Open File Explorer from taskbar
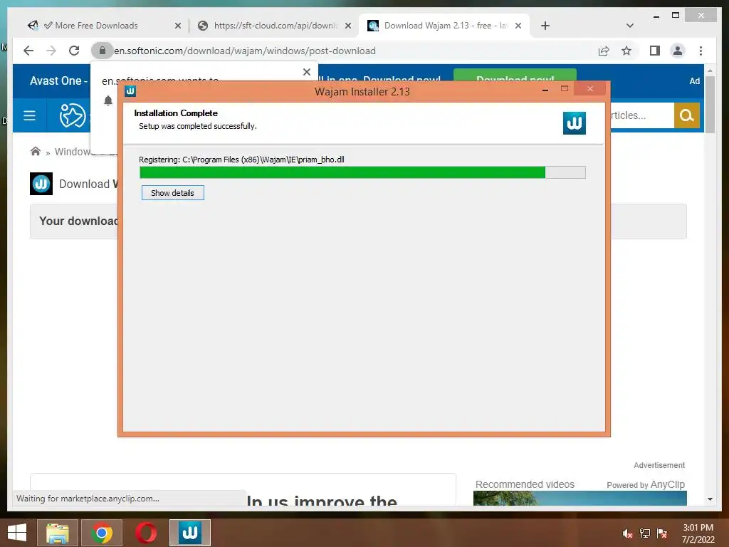The image size is (729, 547). tap(57, 533)
